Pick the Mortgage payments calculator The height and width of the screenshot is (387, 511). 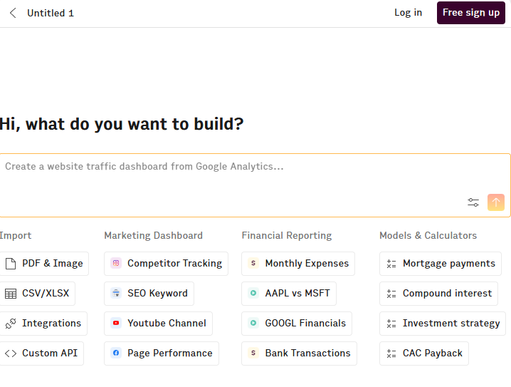441,264
